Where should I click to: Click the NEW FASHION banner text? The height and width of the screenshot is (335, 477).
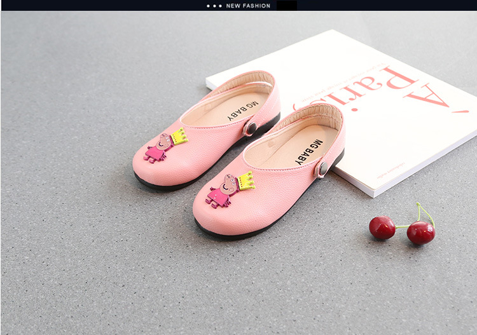click(x=248, y=6)
